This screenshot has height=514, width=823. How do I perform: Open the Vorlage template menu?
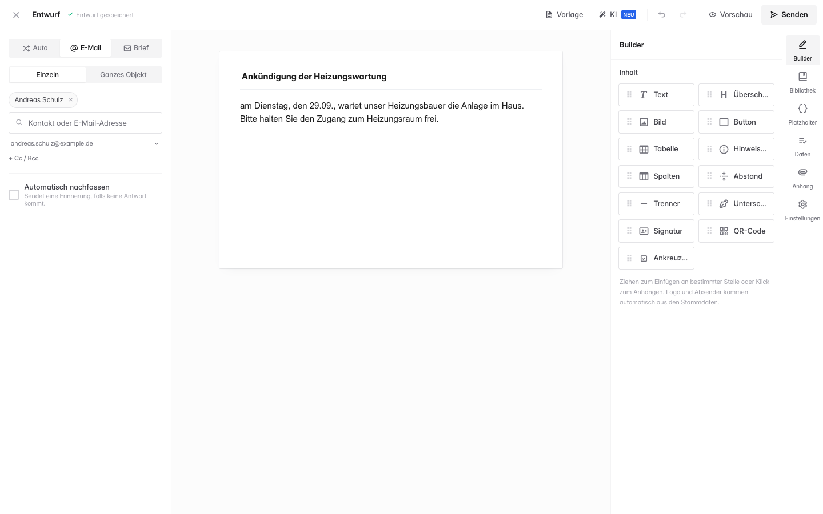[x=564, y=15]
